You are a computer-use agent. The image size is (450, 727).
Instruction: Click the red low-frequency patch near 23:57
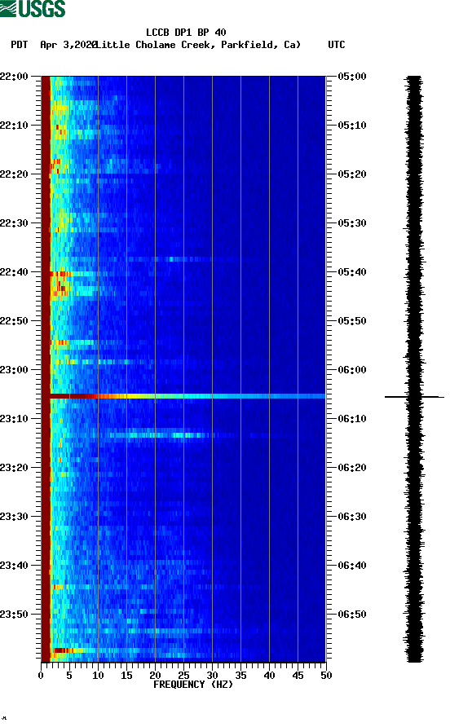coord(64,650)
